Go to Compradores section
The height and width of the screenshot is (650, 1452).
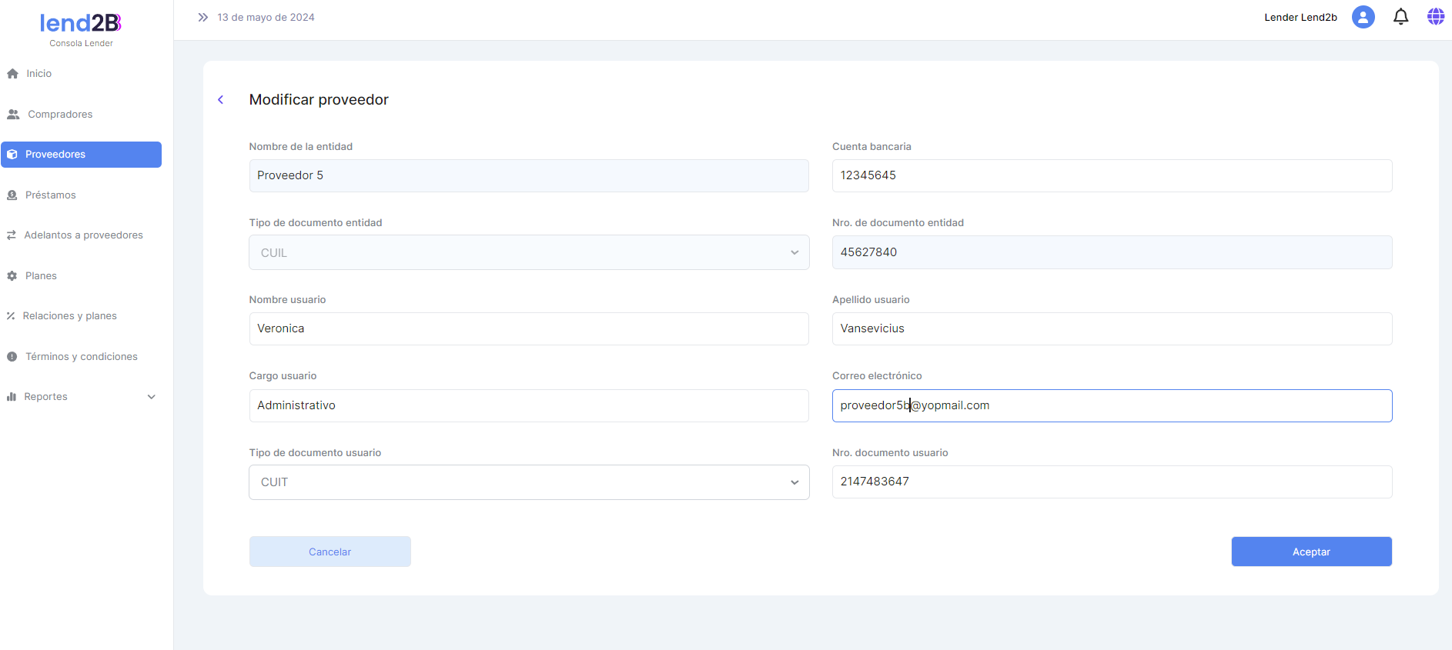point(60,115)
